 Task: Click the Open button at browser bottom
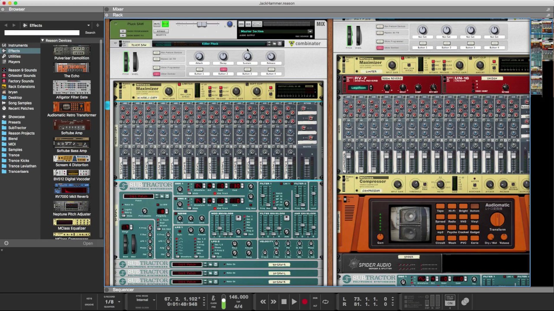[88, 243]
